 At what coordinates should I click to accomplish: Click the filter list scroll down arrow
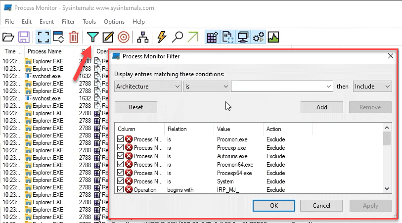tap(387, 189)
